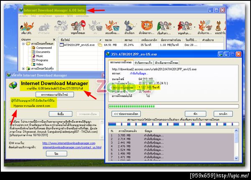Click Start Queue green flag mice icon
This screenshot has width=251, height=180.
tap(164, 26)
